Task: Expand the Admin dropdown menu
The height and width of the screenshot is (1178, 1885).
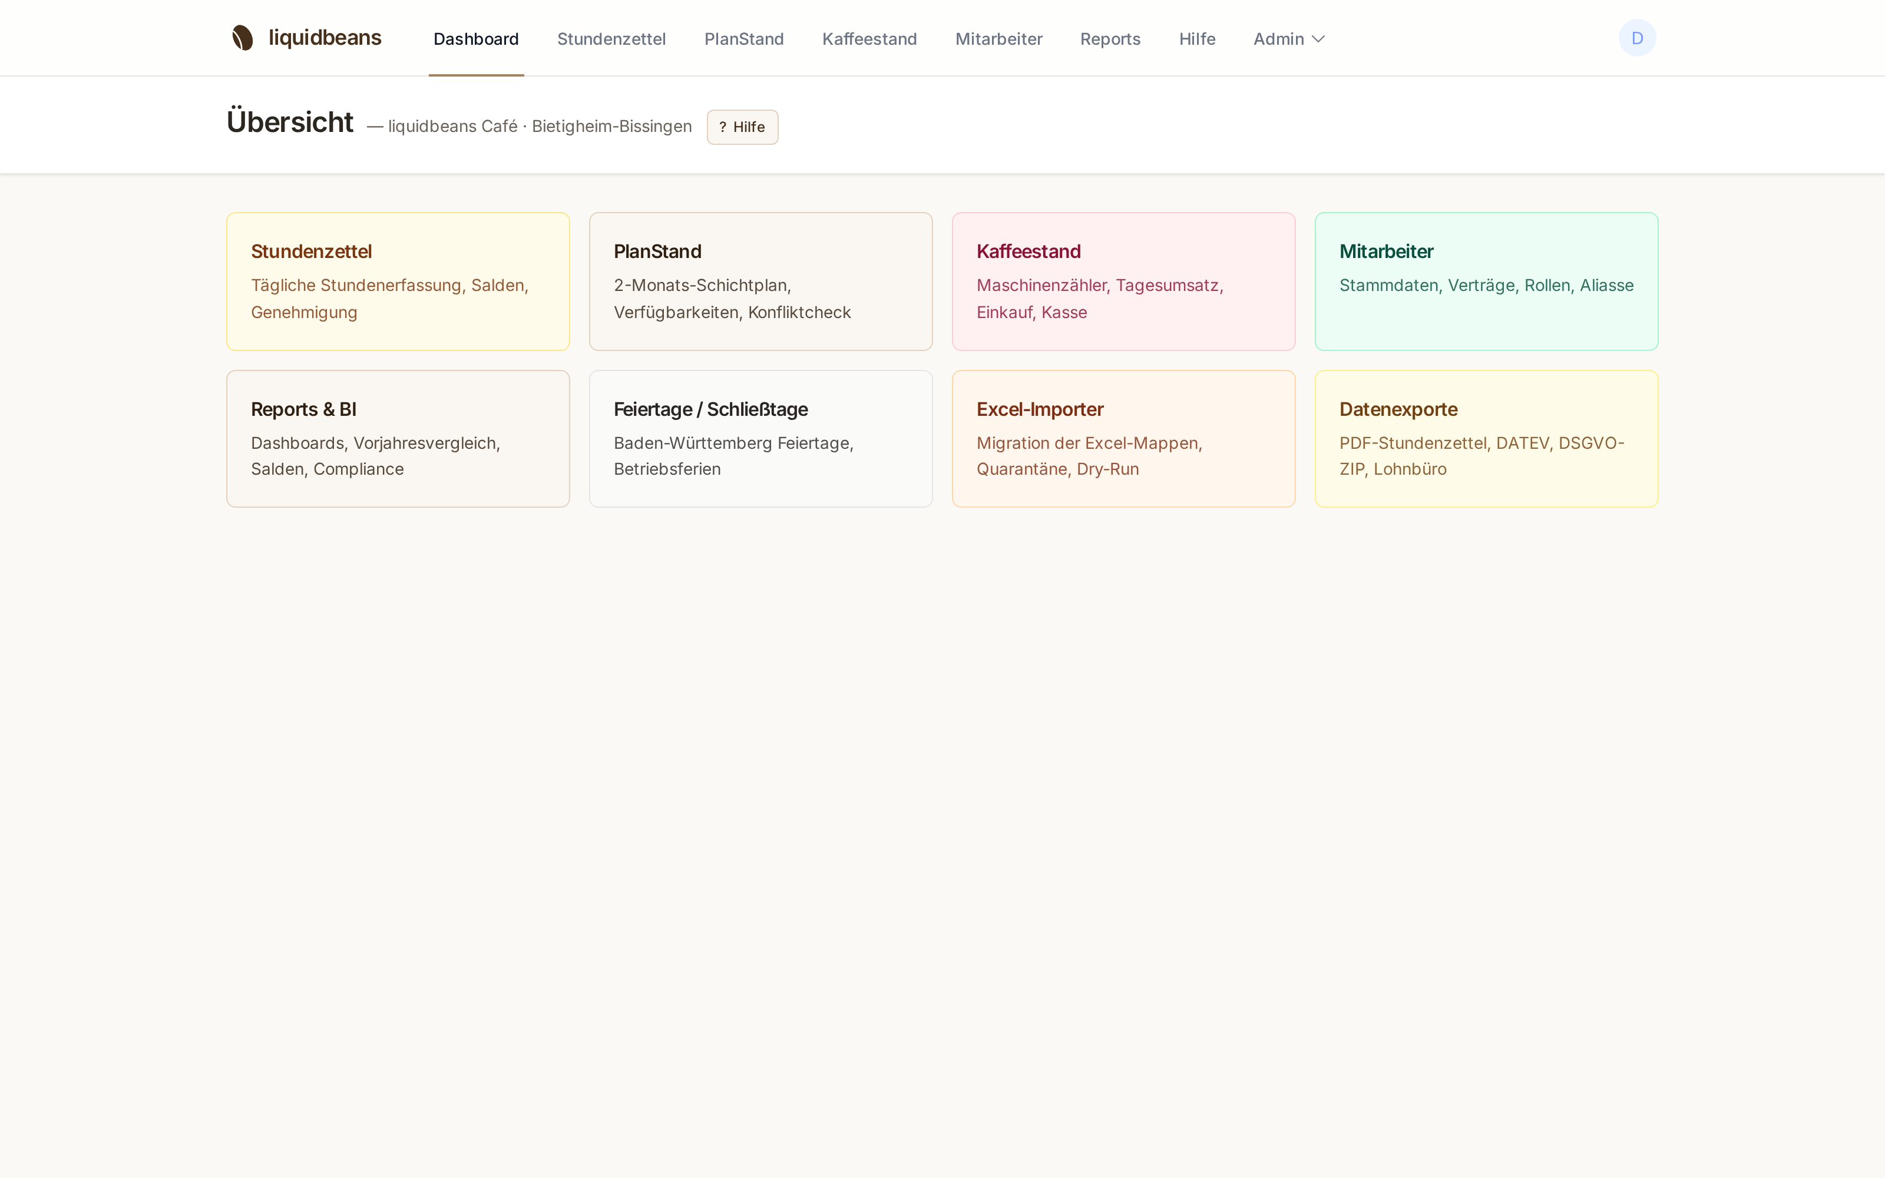Action: coord(1288,39)
